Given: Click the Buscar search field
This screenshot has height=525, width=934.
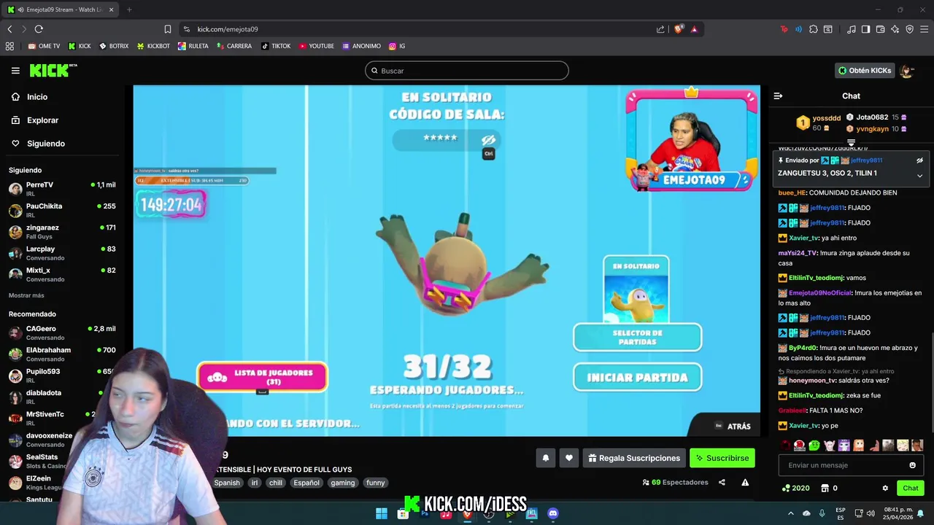Looking at the screenshot, I should tap(467, 71).
